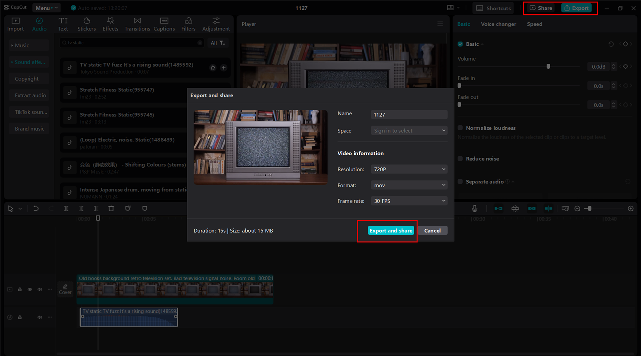The image size is (641, 356).
Task: Open the Shortcuts button
Action: click(493, 8)
